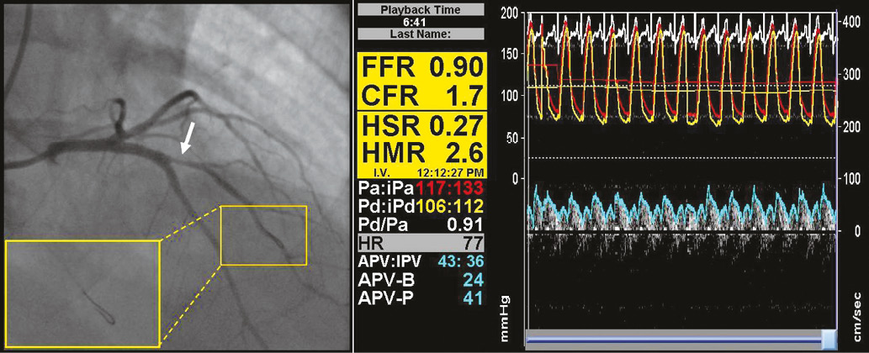Click the HR 77 heart rate row
The image size is (869, 353).
(421, 244)
